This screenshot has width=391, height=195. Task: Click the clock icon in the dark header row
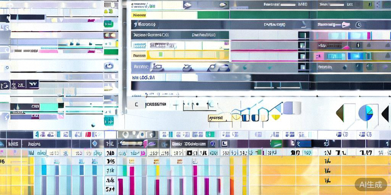[x=358, y=25]
